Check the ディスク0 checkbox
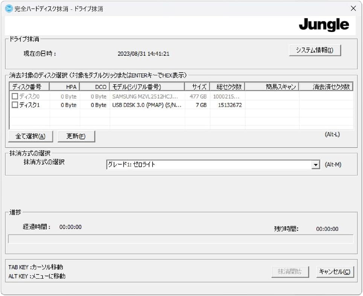 pyautogui.click(x=15, y=96)
